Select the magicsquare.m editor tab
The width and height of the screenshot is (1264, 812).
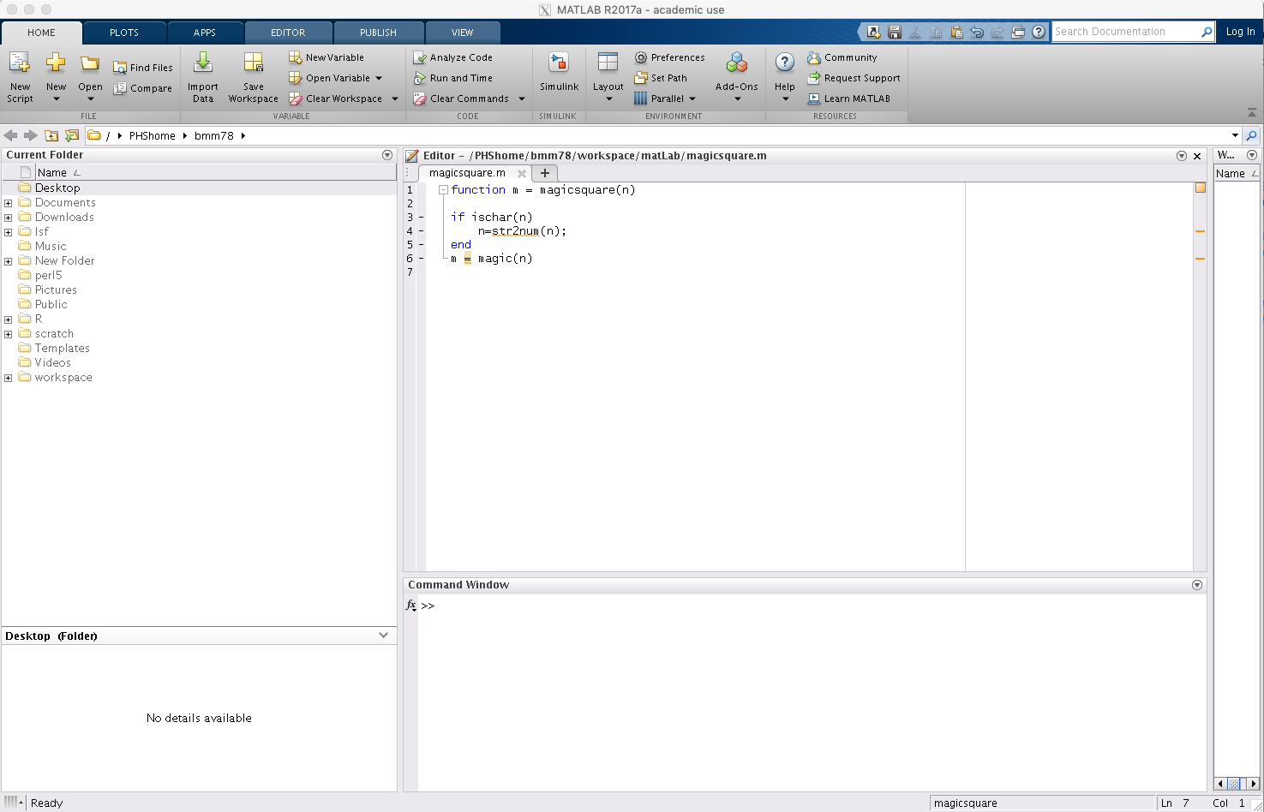click(467, 173)
